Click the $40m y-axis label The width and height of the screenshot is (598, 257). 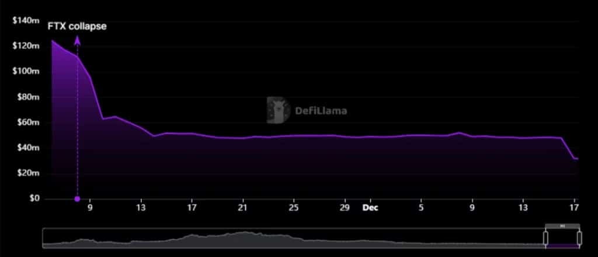(28, 147)
